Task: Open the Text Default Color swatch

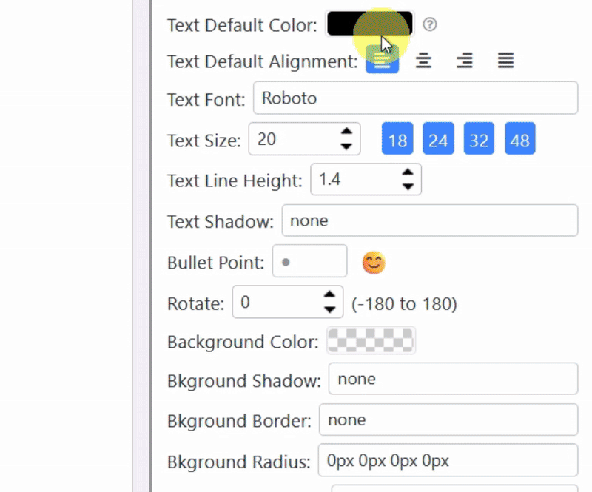Action: tap(370, 24)
